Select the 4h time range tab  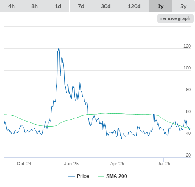pos(12,6)
